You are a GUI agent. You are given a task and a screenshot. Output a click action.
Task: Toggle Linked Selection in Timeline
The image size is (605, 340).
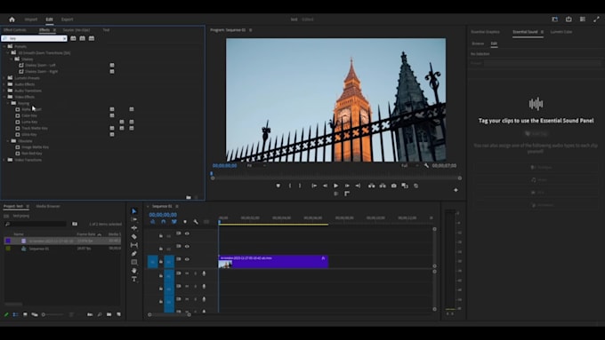pyautogui.click(x=174, y=222)
